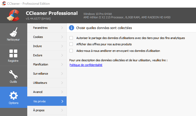
Task: Toggle Afficher des offres checkbox
Action: [x=71, y=44]
